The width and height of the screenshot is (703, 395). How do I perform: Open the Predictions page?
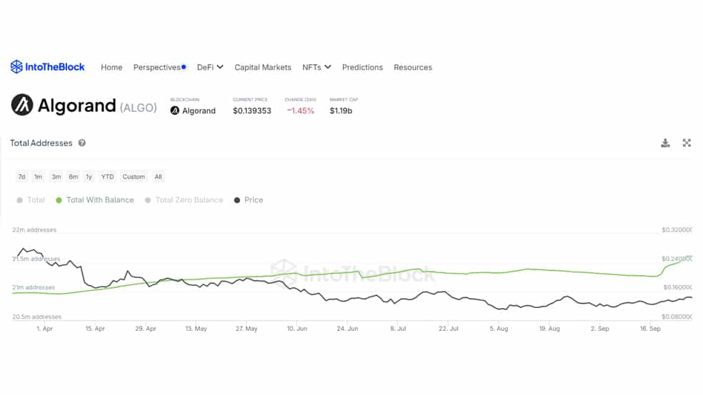pos(362,67)
